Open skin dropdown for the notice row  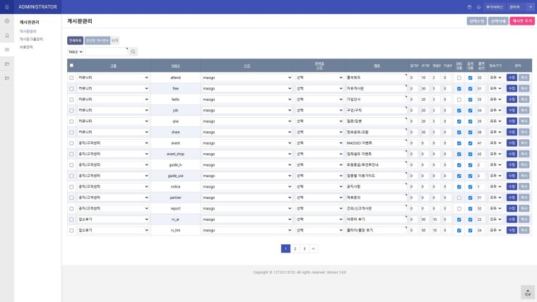point(247,187)
